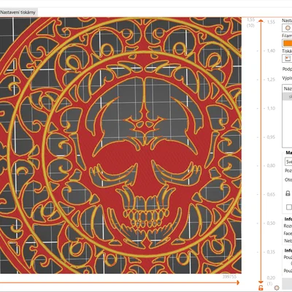
Task: Open the printer preset dropdown
Action: coord(288,58)
